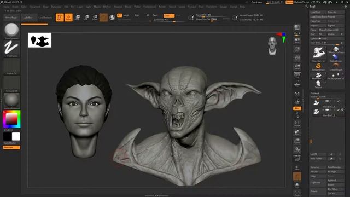Open the Help menu
Screen dimensions: 350x197
click(x=242, y=7)
